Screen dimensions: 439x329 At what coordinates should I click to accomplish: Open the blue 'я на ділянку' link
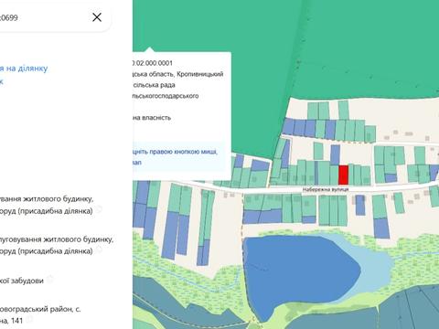pyautogui.click(x=24, y=68)
